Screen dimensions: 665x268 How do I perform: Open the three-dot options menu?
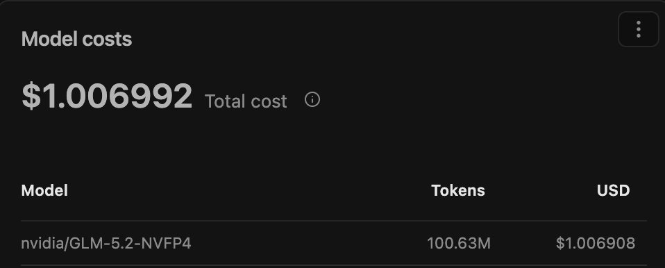[639, 29]
